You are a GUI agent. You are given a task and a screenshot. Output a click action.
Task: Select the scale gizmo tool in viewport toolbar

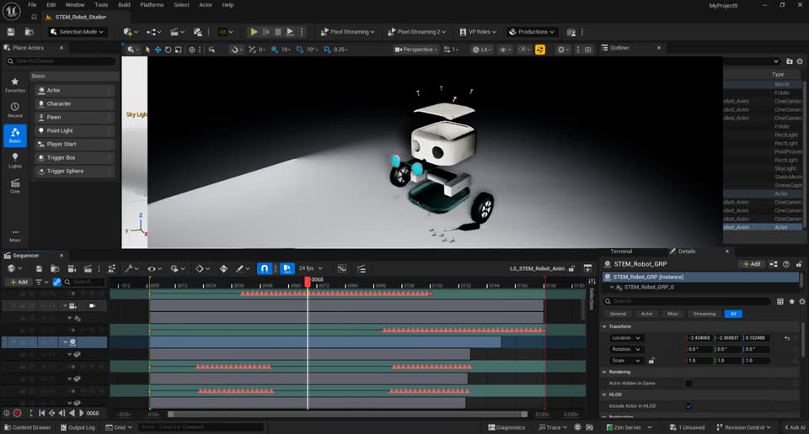[178, 50]
